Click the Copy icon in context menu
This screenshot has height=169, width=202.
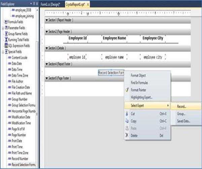click(x=127, y=121)
